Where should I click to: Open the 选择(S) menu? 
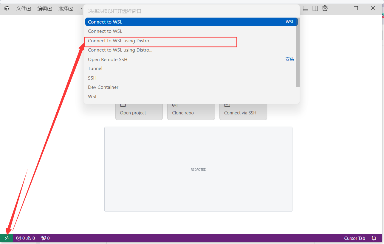pyautogui.click(x=66, y=8)
